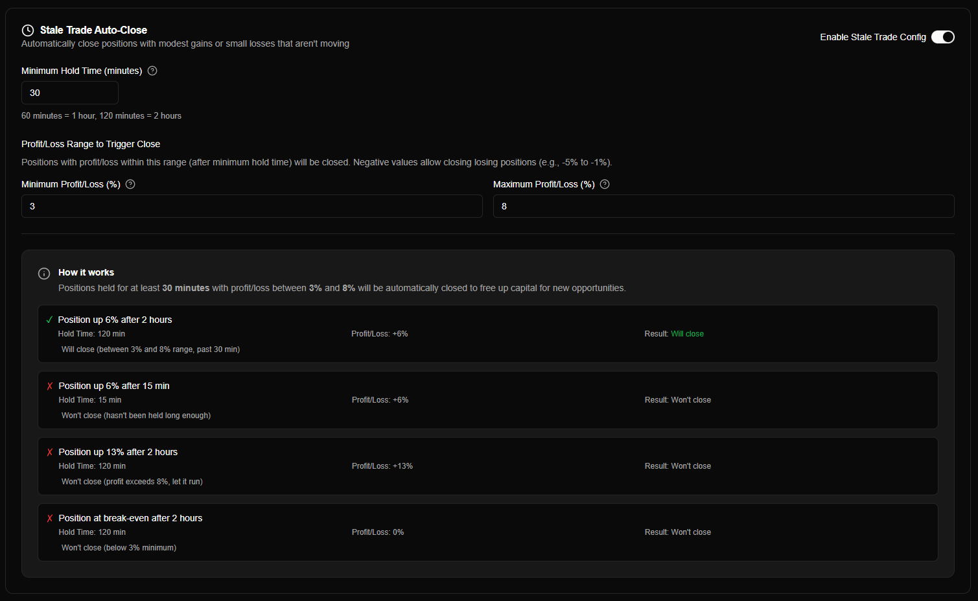Click the red X on the break-even example
This screenshot has height=601, width=978.
[x=49, y=518]
